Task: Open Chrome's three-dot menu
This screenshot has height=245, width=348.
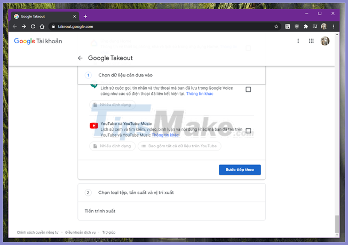Action: (x=333, y=26)
